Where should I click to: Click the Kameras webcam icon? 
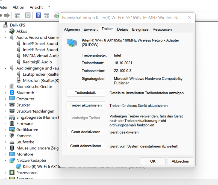tap(12, 136)
